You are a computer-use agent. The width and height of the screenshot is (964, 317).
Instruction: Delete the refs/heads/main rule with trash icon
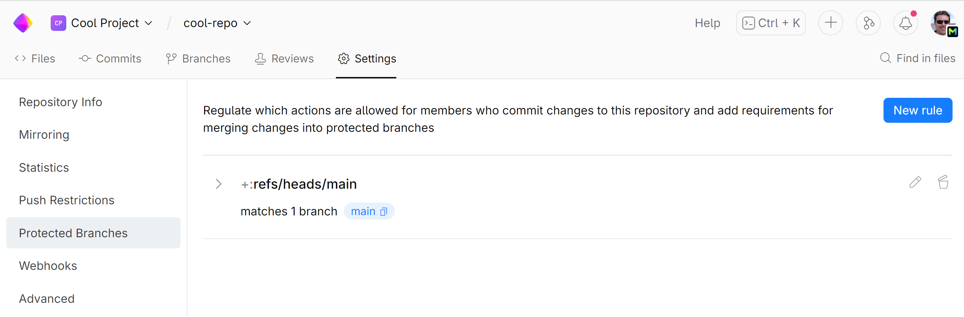tap(943, 182)
